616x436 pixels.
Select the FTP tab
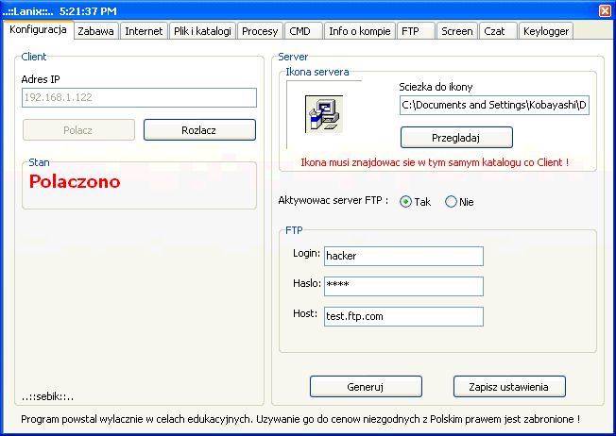pyautogui.click(x=410, y=31)
